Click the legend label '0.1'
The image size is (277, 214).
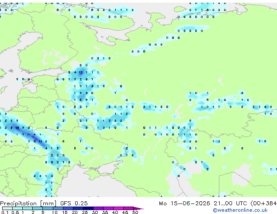pos(5,212)
